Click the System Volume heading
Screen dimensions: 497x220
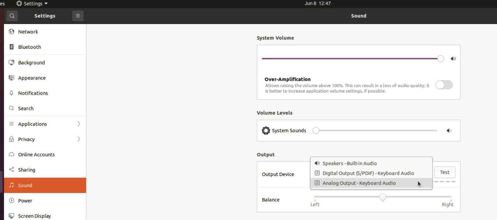pyautogui.click(x=275, y=38)
